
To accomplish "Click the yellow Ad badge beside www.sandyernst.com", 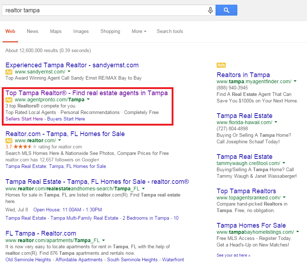I will click(x=9, y=72).
